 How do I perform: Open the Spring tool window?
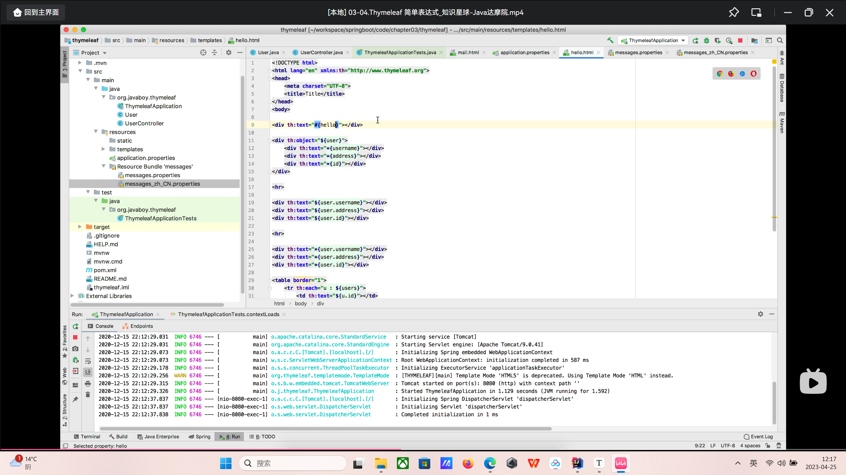point(200,436)
